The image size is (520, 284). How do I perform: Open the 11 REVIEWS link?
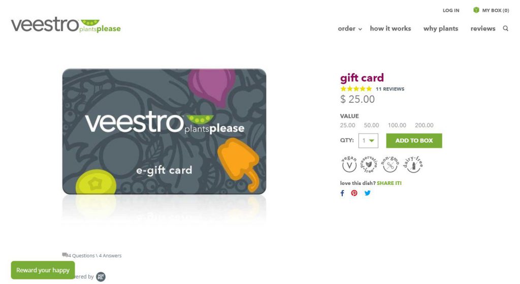[x=389, y=89]
